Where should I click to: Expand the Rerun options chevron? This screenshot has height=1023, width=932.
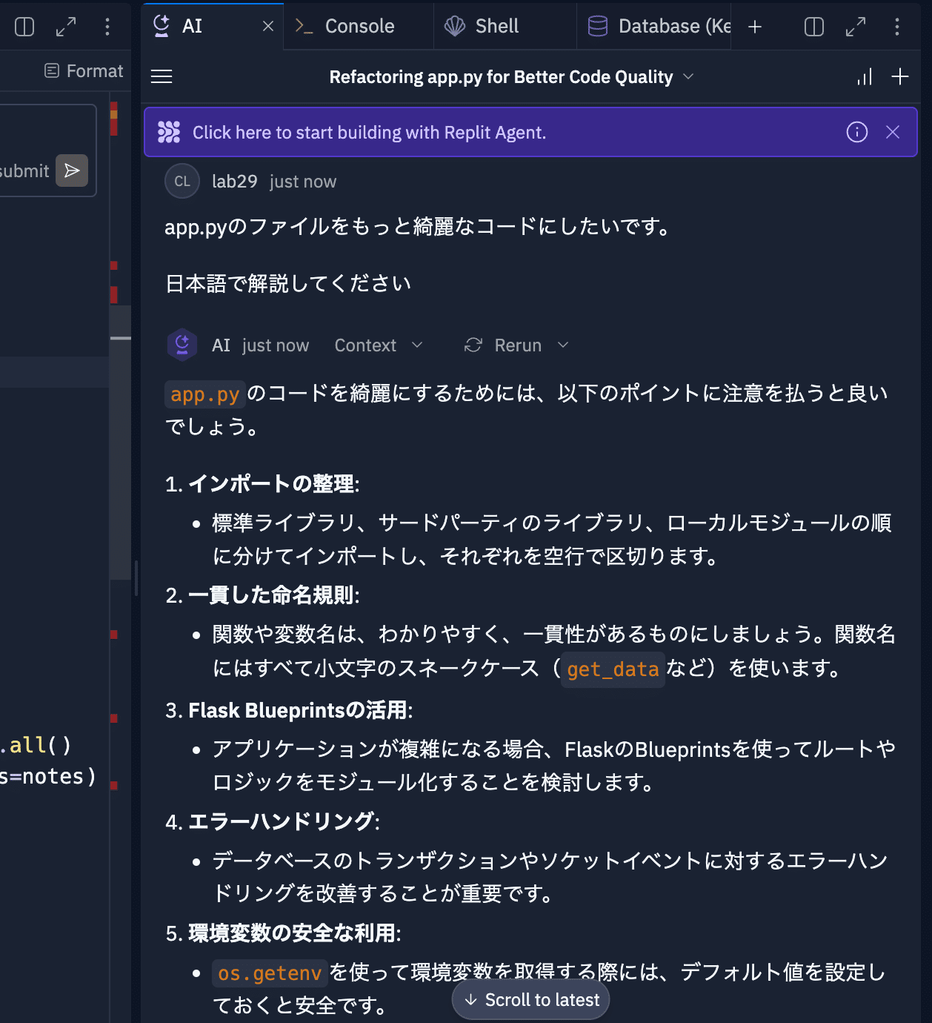coord(563,345)
